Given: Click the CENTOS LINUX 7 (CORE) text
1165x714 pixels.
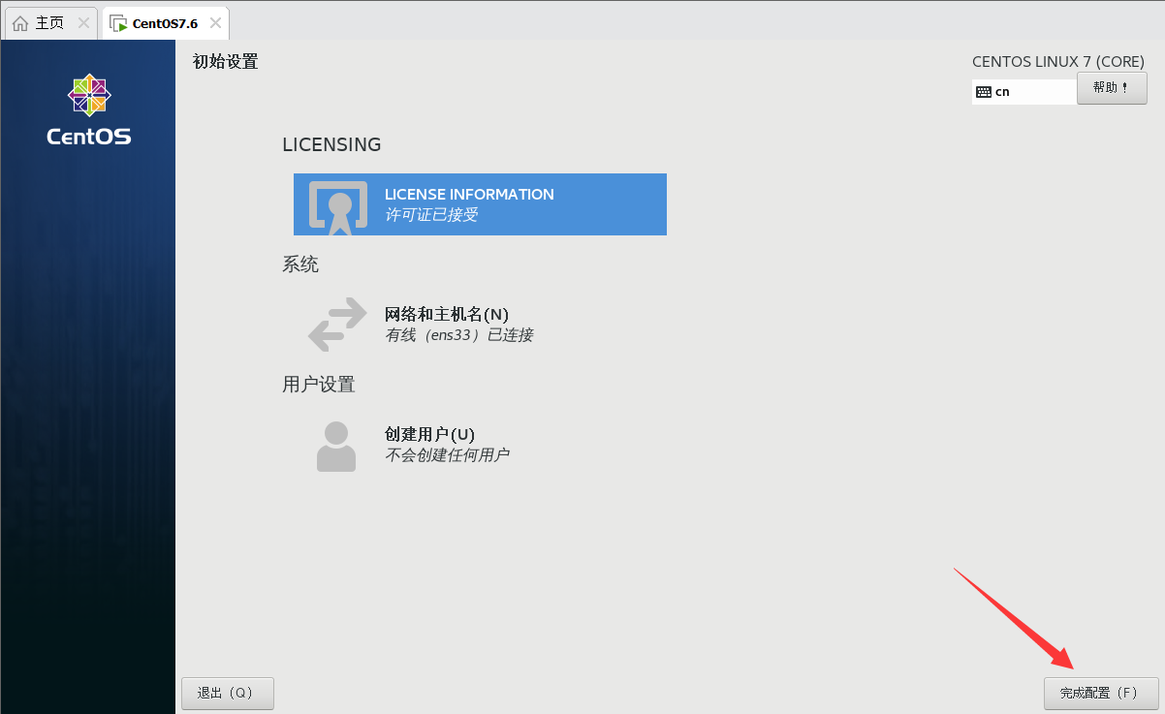Looking at the screenshot, I should (1058, 62).
